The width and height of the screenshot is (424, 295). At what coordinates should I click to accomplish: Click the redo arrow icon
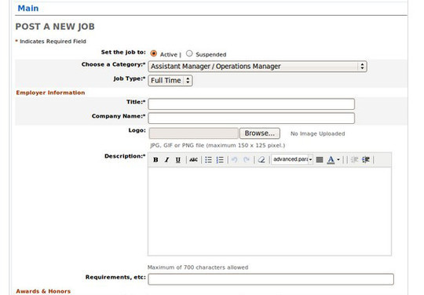coord(246,159)
